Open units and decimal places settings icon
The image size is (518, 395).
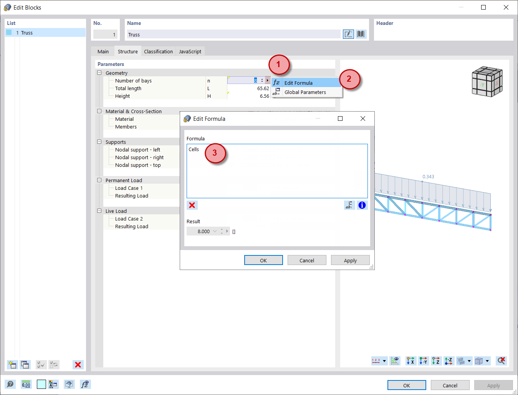26,384
